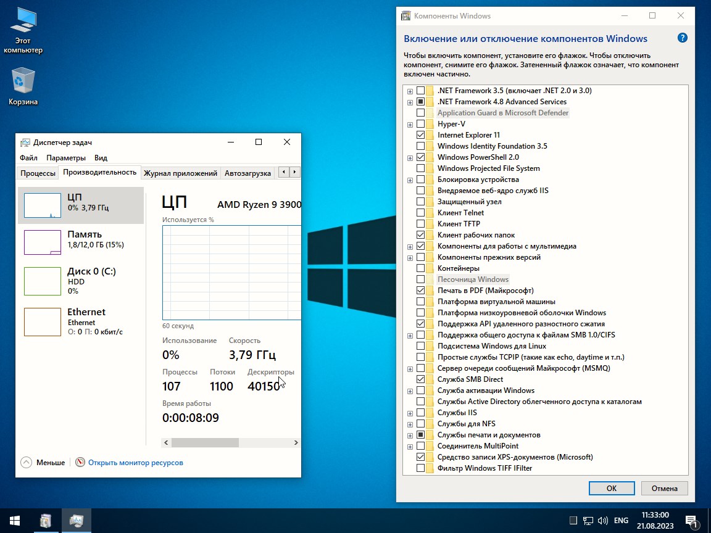Click the horizontal scrollbar in performance pane
The width and height of the screenshot is (711, 533).
coord(205,443)
